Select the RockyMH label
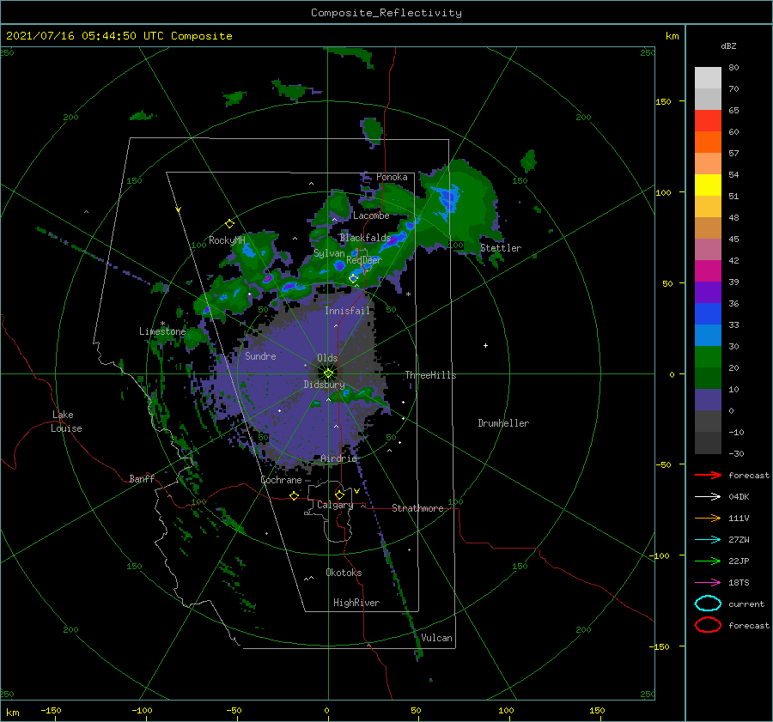 (227, 240)
